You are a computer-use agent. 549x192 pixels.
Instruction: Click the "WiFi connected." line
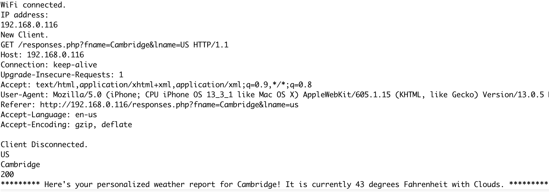tap(33, 5)
